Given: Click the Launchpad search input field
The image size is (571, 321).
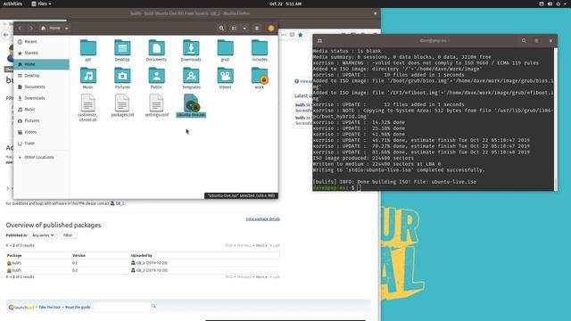Looking at the screenshot, I should [121, 307].
